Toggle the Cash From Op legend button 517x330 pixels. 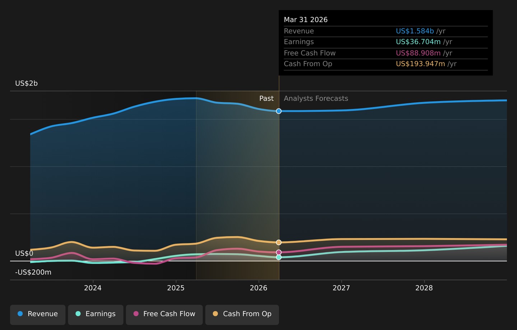click(x=242, y=315)
